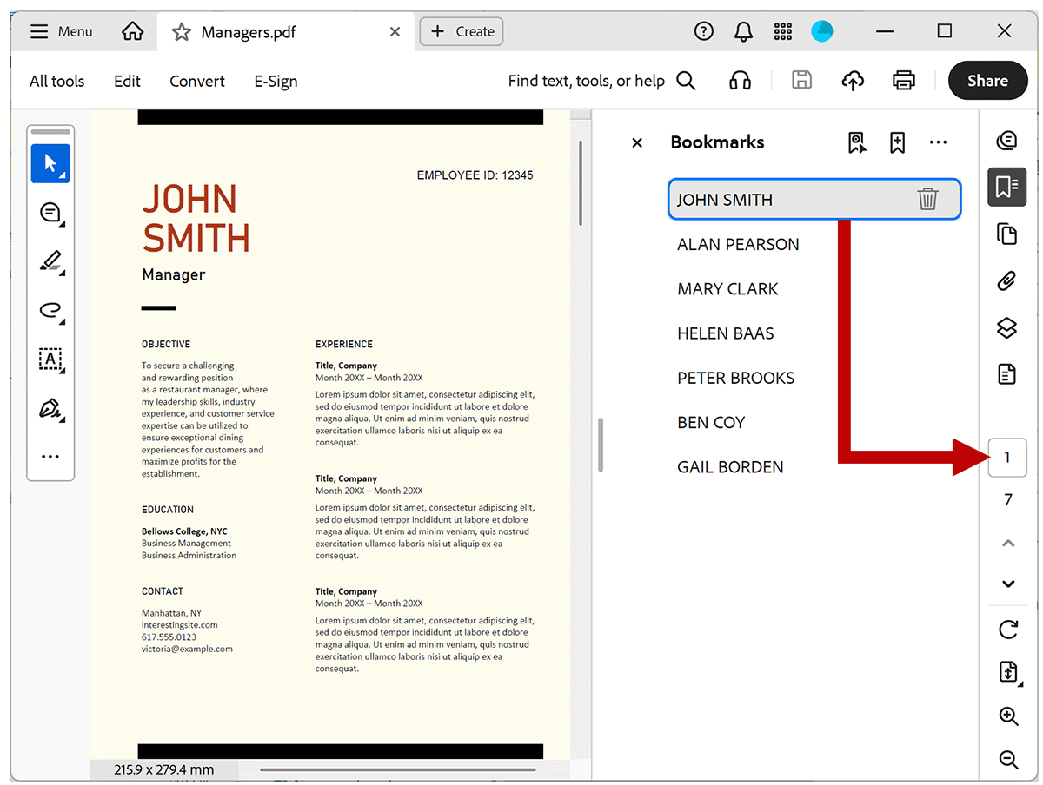
Task: Choose the Add comment tool
Action: [50, 212]
